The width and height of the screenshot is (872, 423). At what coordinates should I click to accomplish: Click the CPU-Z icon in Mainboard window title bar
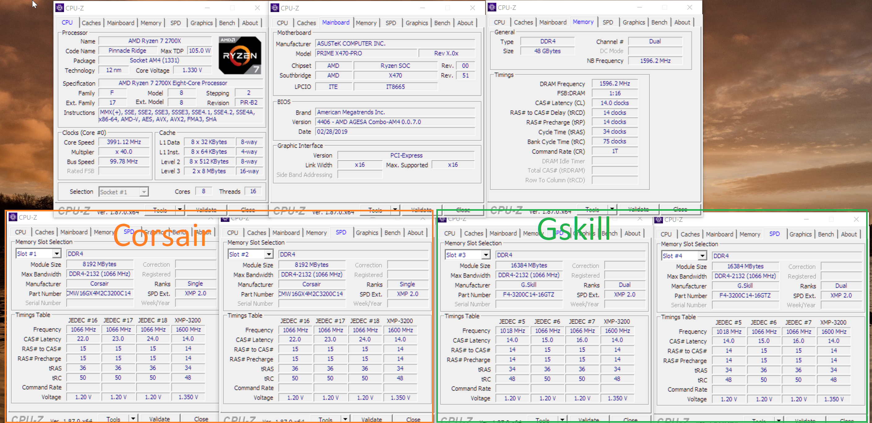pos(275,8)
